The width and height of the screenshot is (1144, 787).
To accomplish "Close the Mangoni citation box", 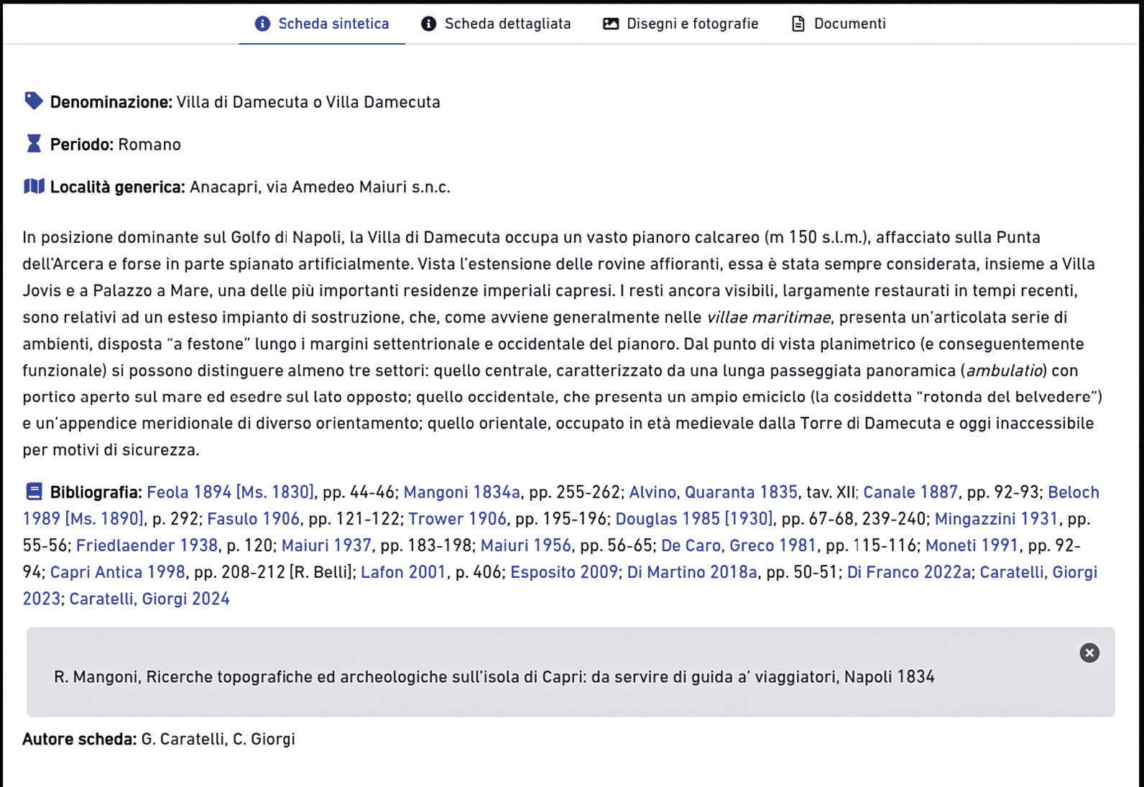I will (1089, 653).
